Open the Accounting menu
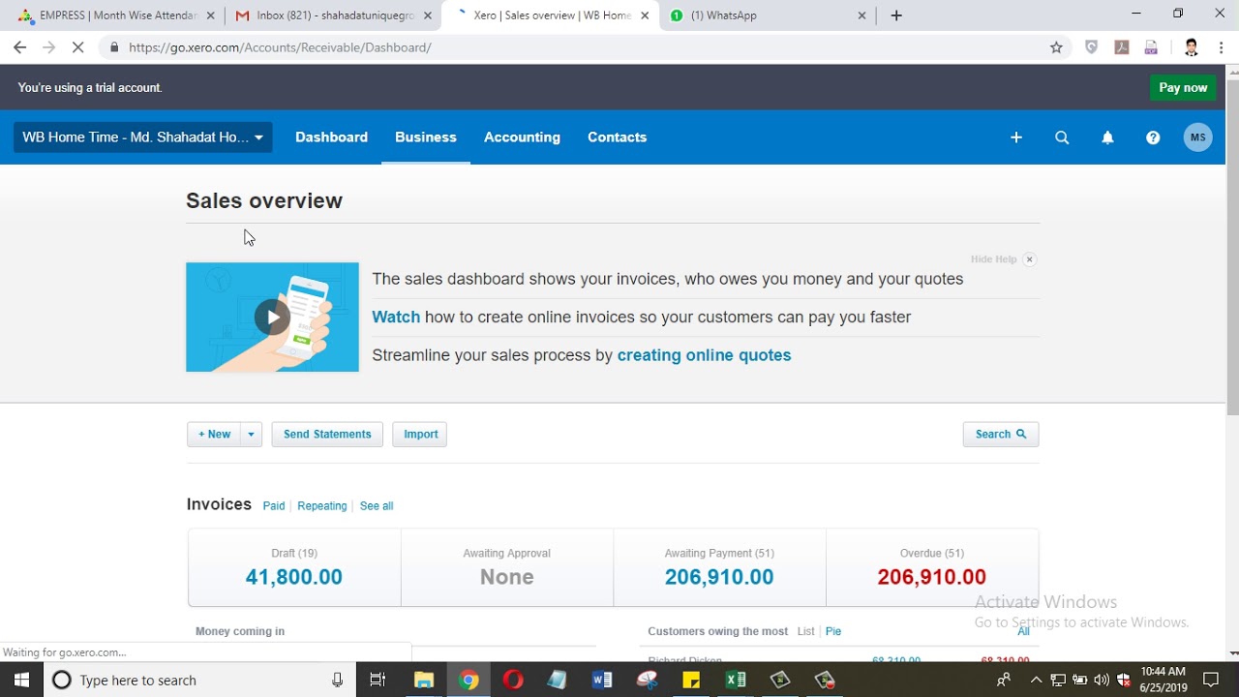This screenshot has width=1239, height=697. [x=522, y=137]
